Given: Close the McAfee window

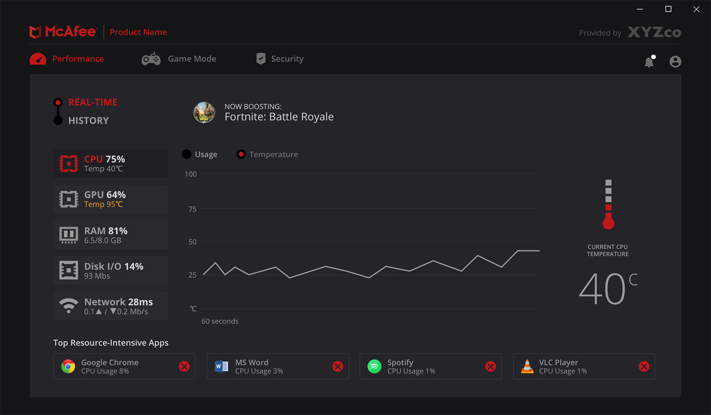Looking at the screenshot, I should tap(697, 9).
